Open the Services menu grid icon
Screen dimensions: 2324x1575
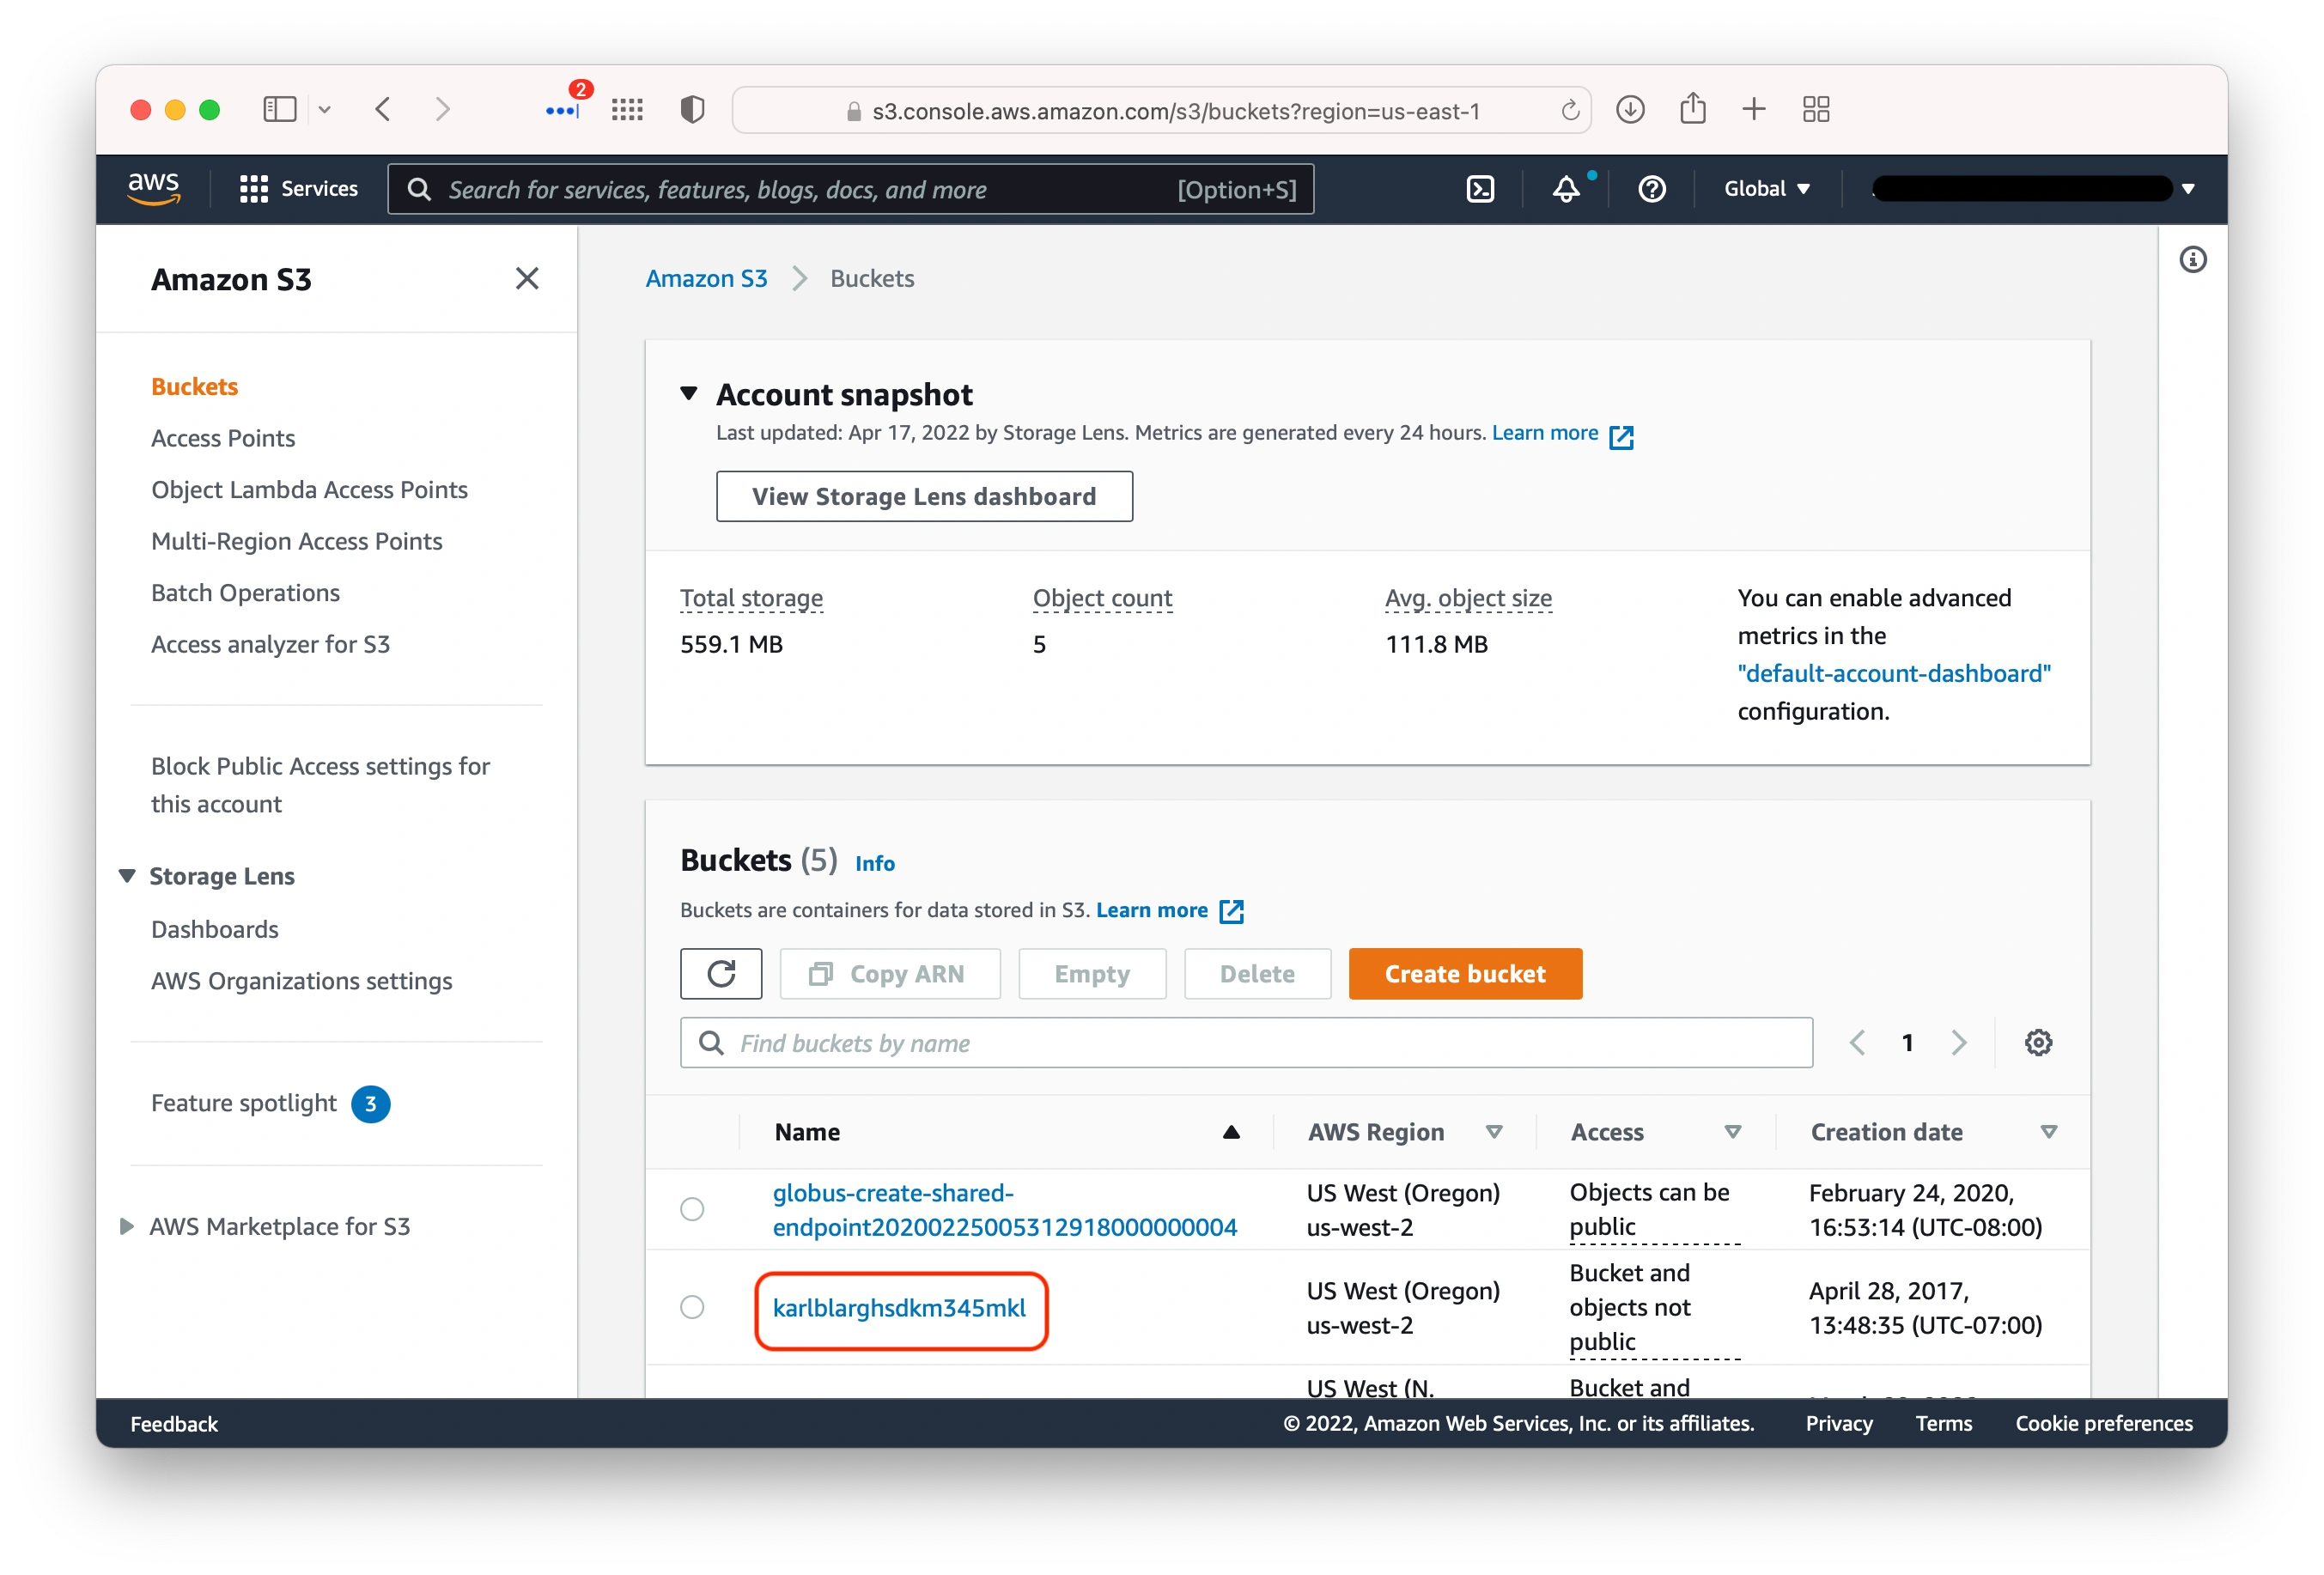pos(253,188)
